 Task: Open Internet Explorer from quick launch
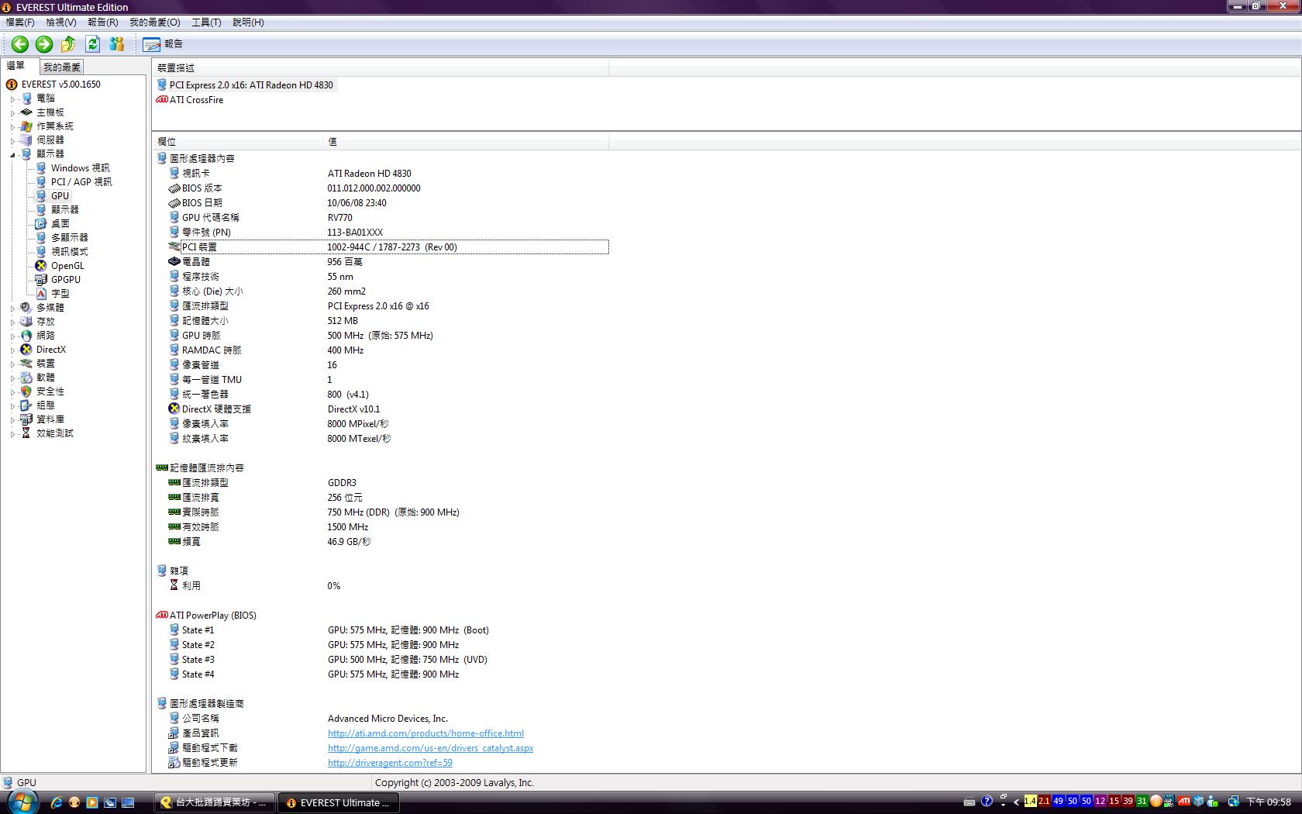(57, 802)
